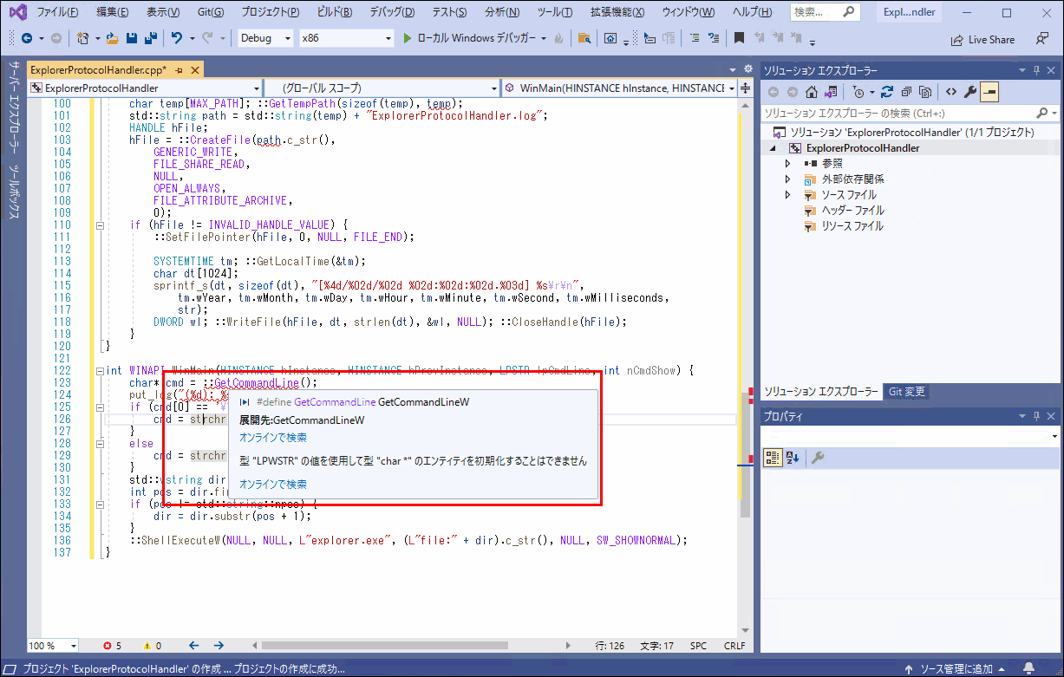Click the feedback person icon top-right
Viewport: 1064px width, 677px height.
pyautogui.click(x=1041, y=39)
